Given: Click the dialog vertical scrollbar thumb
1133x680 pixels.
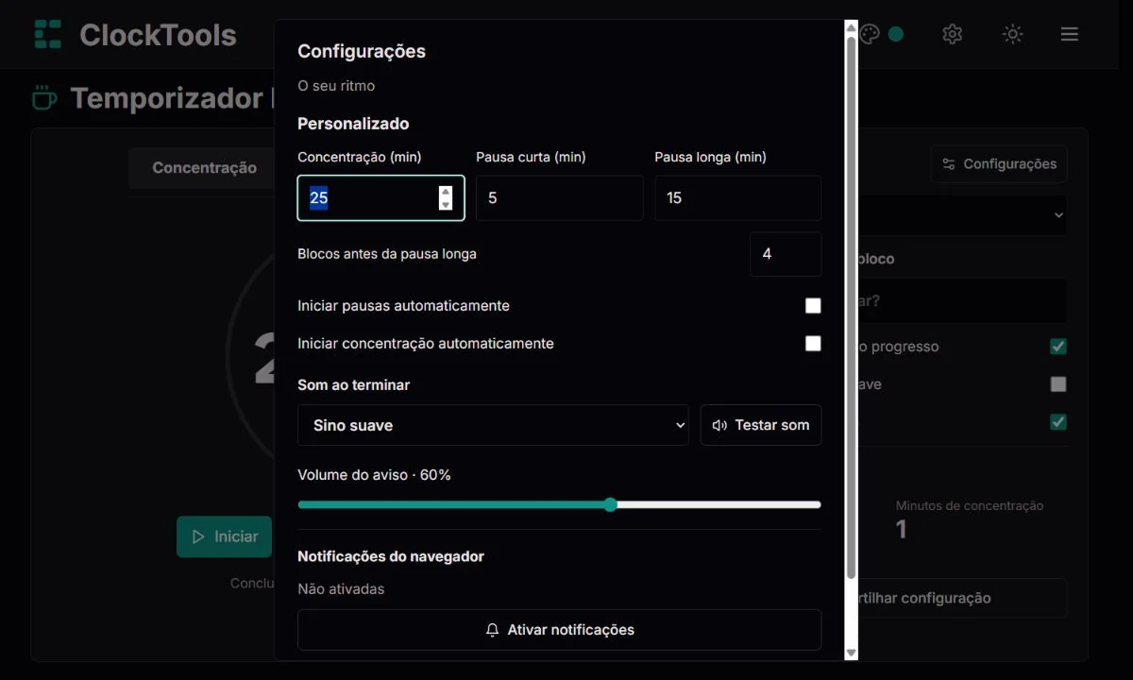Looking at the screenshot, I should click(851, 307).
